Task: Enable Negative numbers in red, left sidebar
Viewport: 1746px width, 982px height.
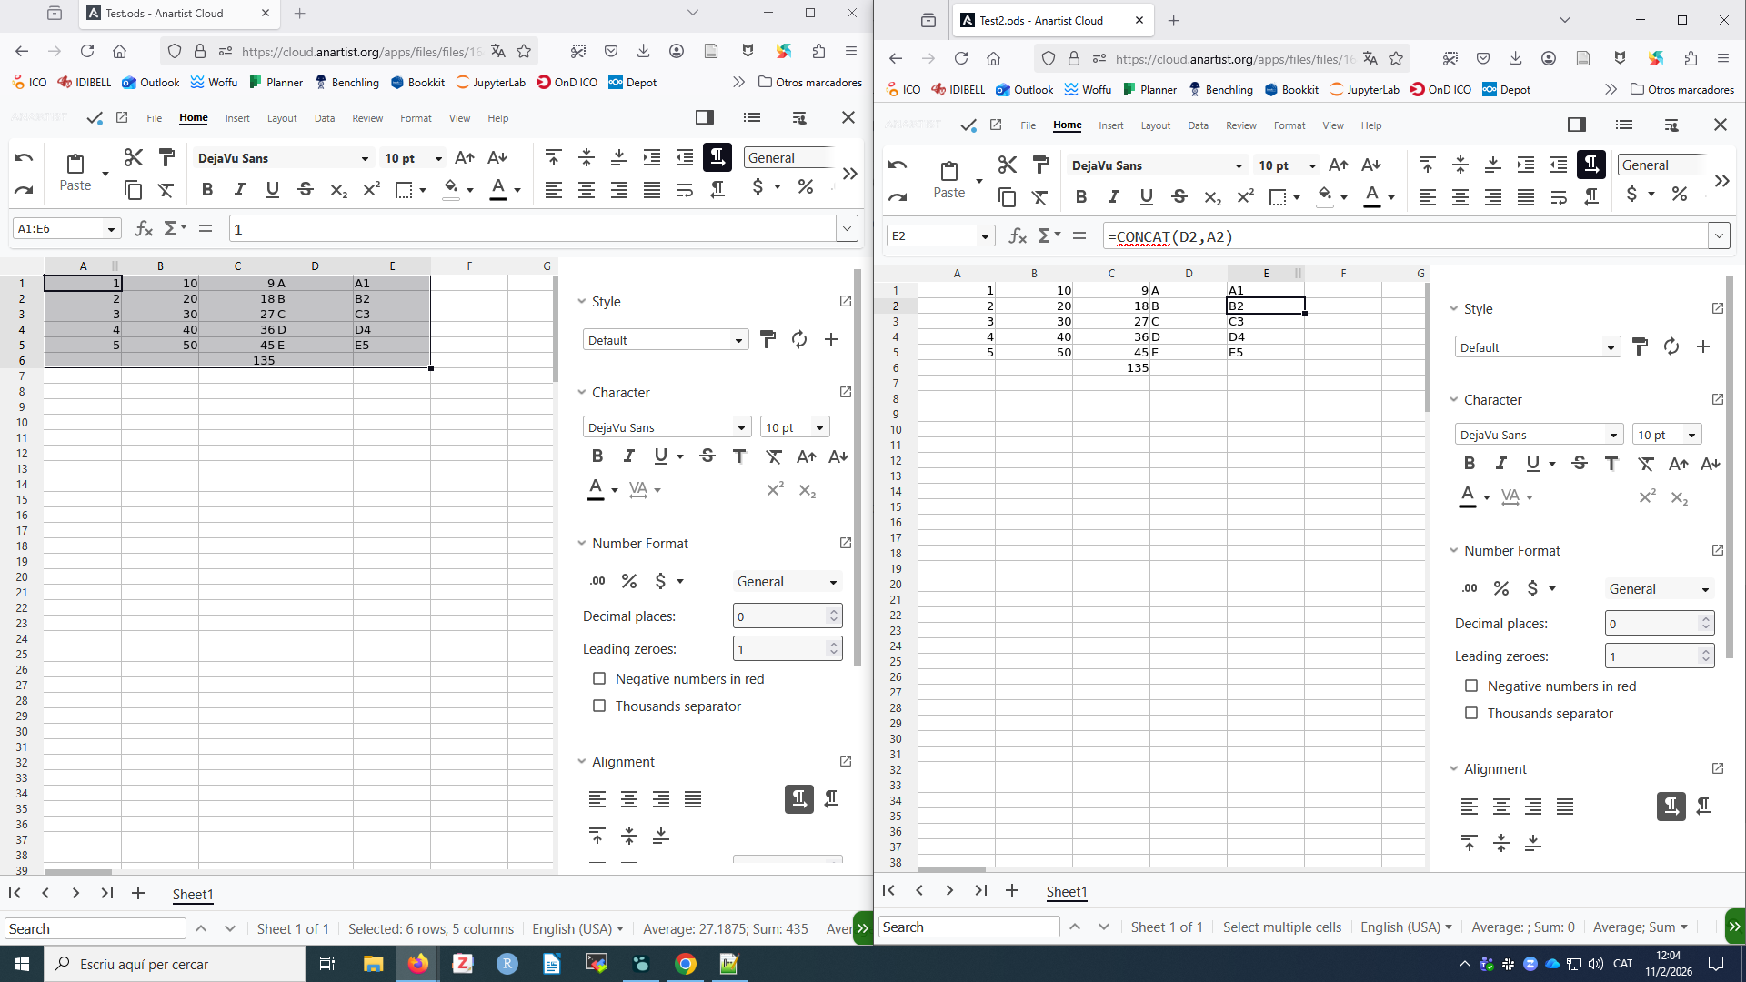Action: (599, 678)
